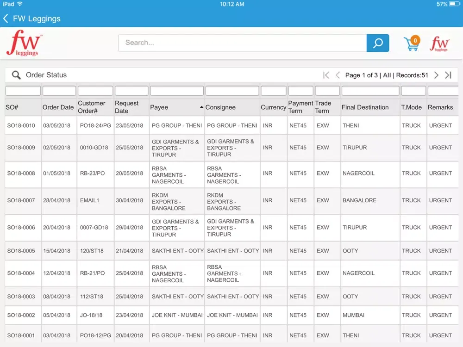Click final destination MUMBAI
This screenshot has width=463, height=347.
coord(353,316)
